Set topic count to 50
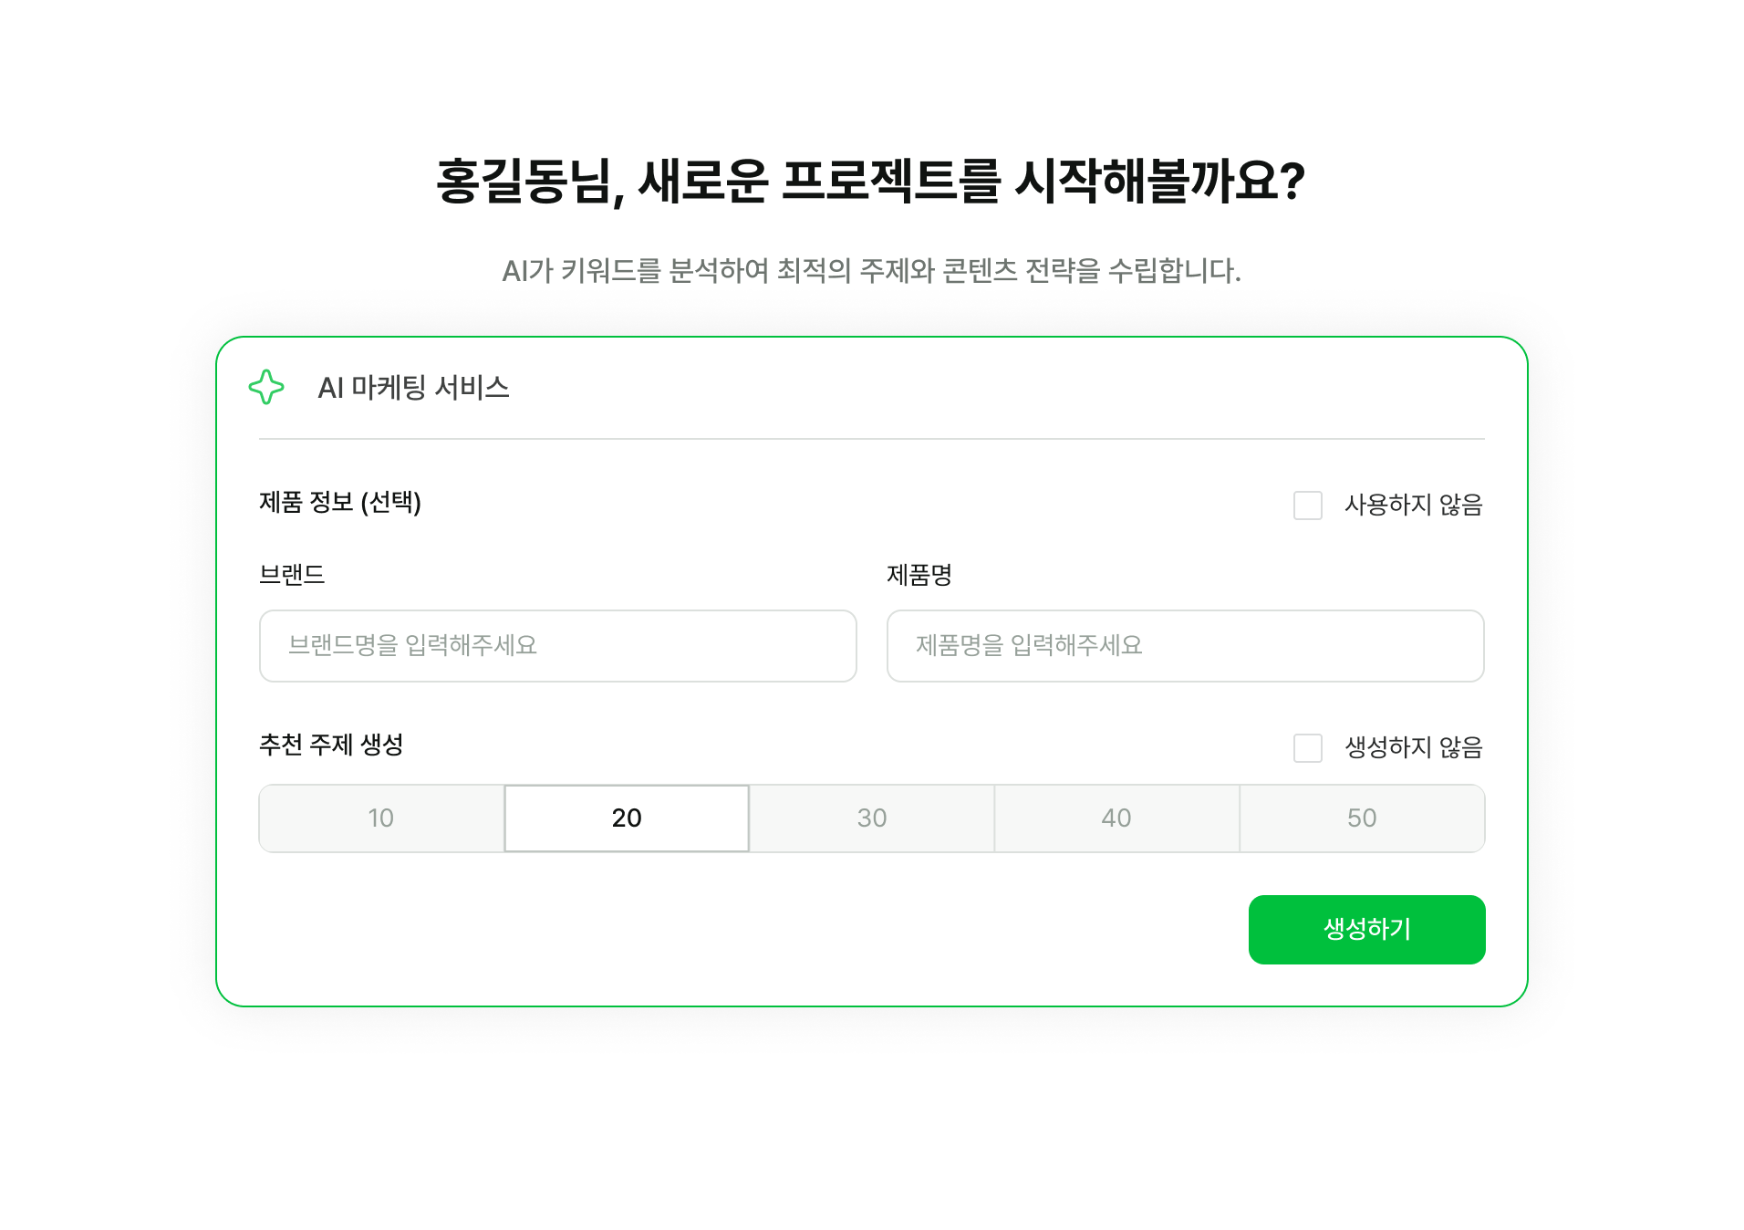 1362,818
